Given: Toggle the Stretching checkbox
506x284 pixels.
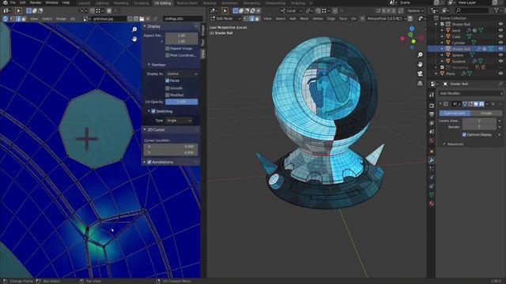Looking at the screenshot, I should point(153,111).
